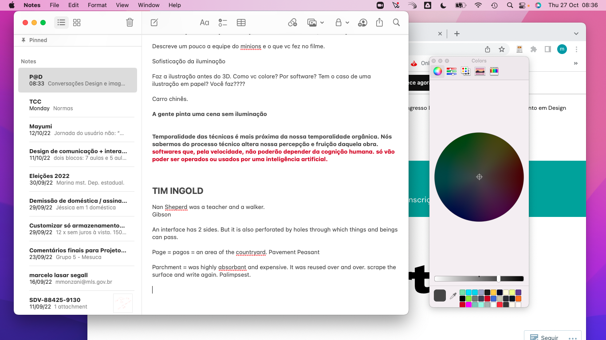Click the Wi-Fi status icon
Viewport: 606px width, 340px height.
478,5
